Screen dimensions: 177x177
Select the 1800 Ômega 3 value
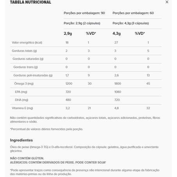(x=118, y=84)
